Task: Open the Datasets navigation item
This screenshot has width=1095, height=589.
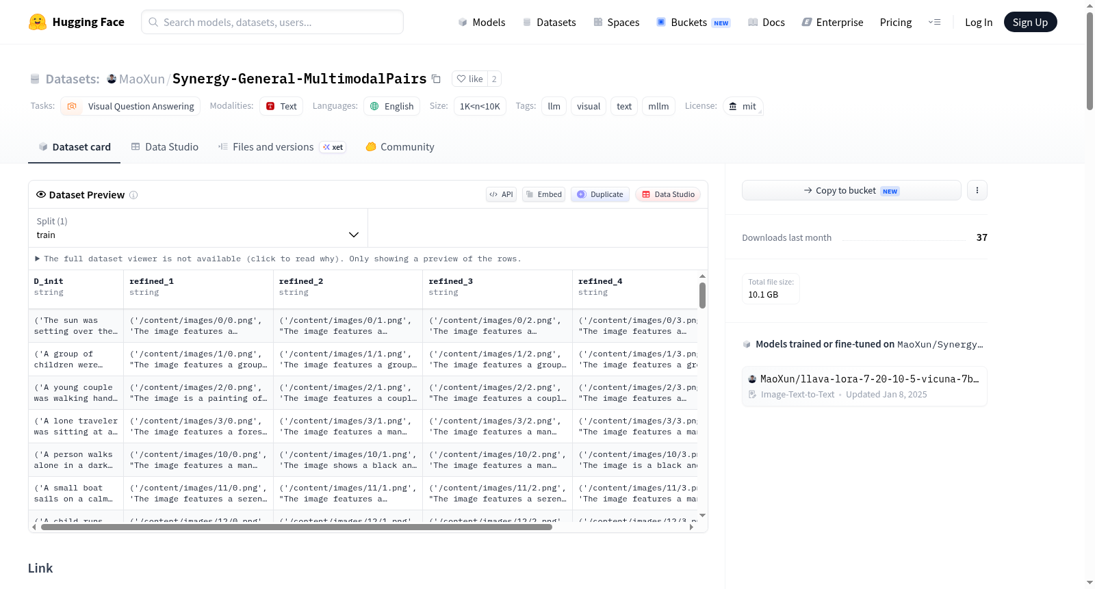Action: (549, 22)
